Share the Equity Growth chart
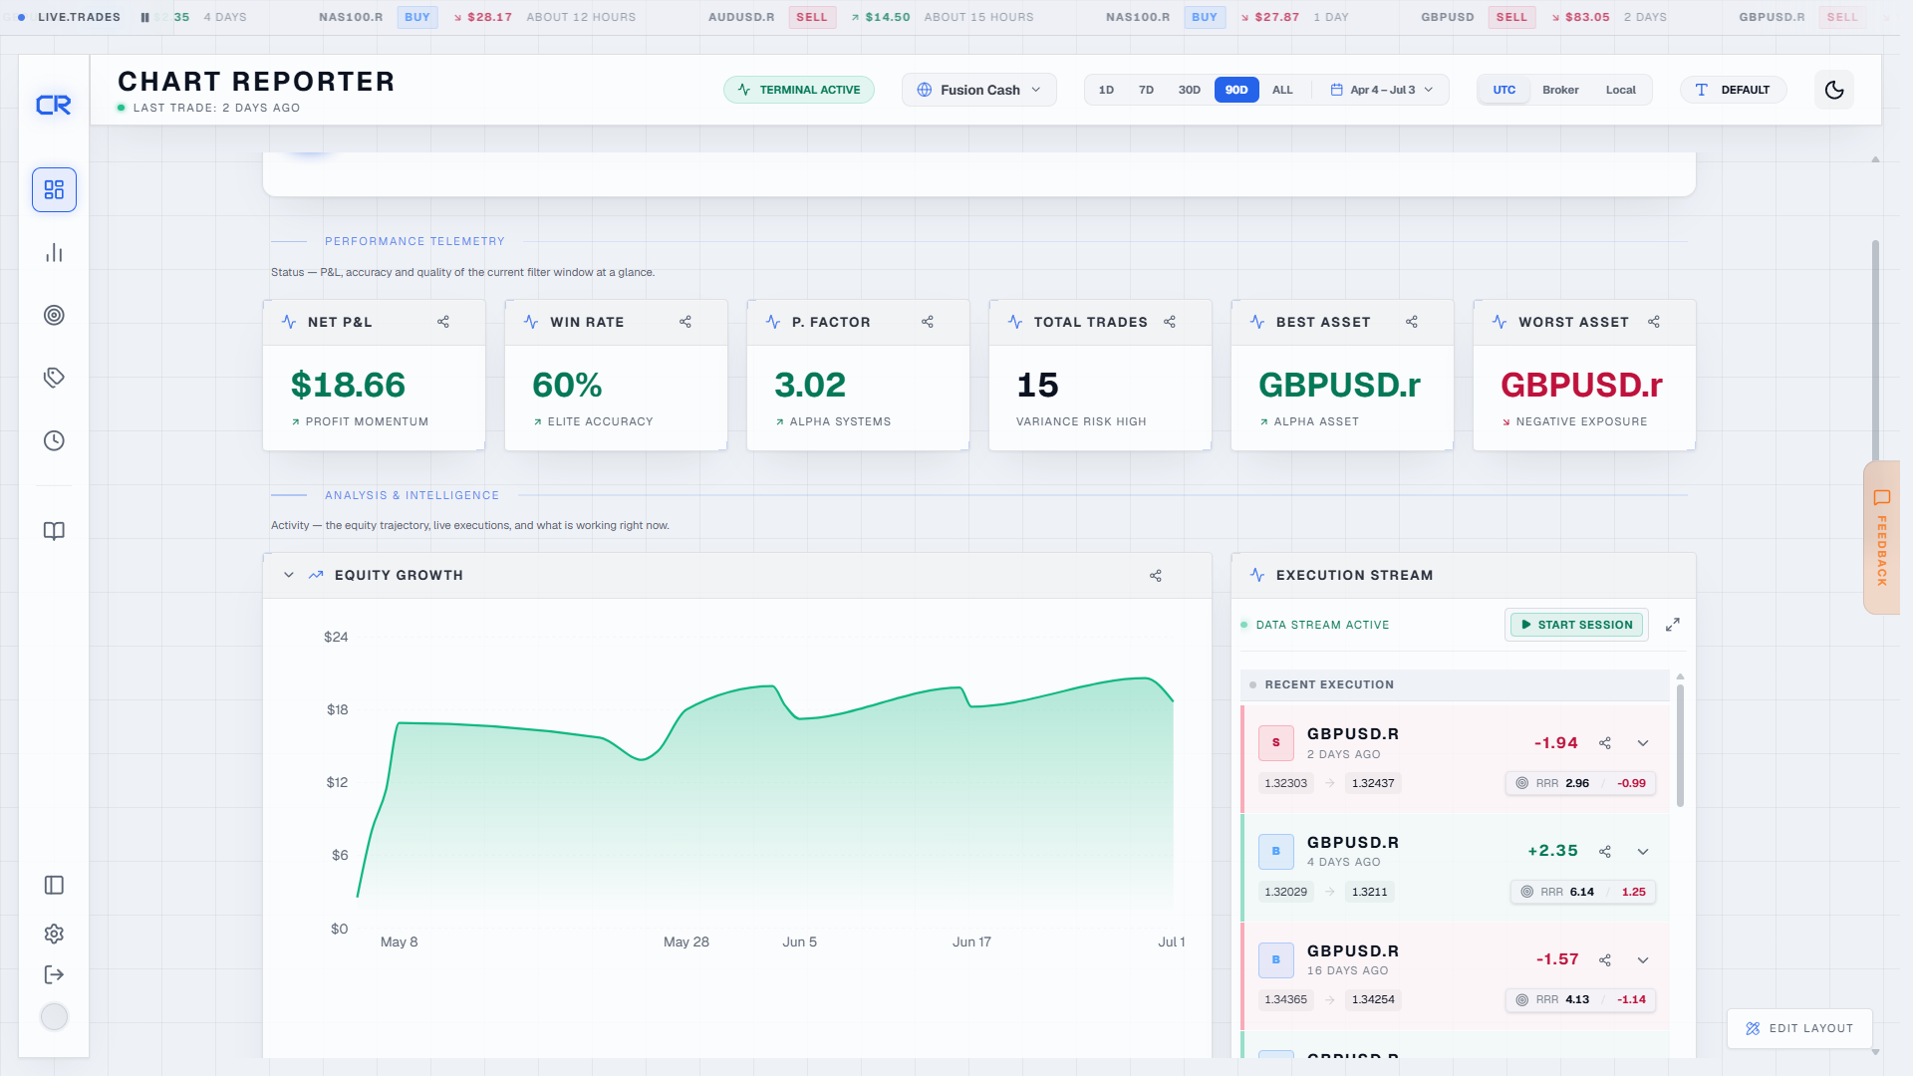 tap(1156, 576)
